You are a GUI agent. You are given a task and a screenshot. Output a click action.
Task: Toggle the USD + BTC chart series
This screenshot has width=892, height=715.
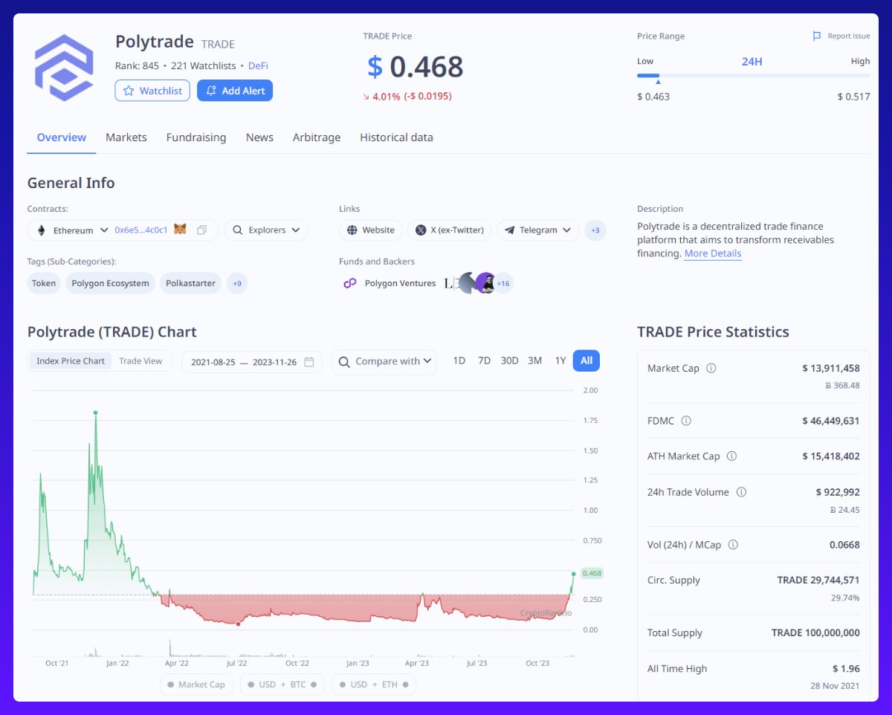282,685
